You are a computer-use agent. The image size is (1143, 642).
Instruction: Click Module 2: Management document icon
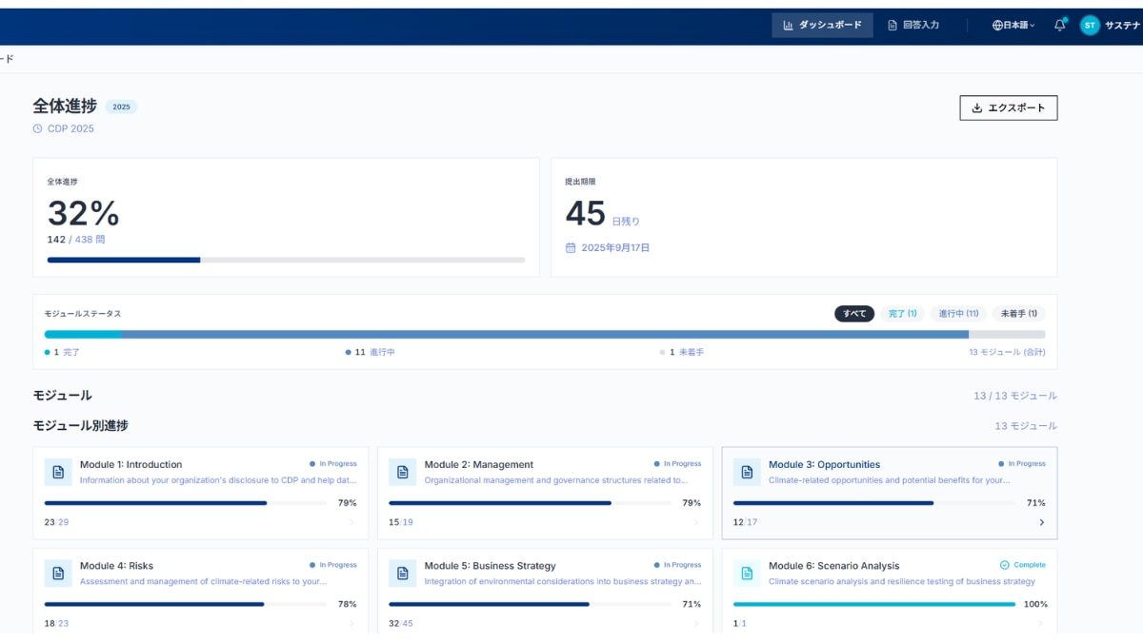tap(403, 472)
